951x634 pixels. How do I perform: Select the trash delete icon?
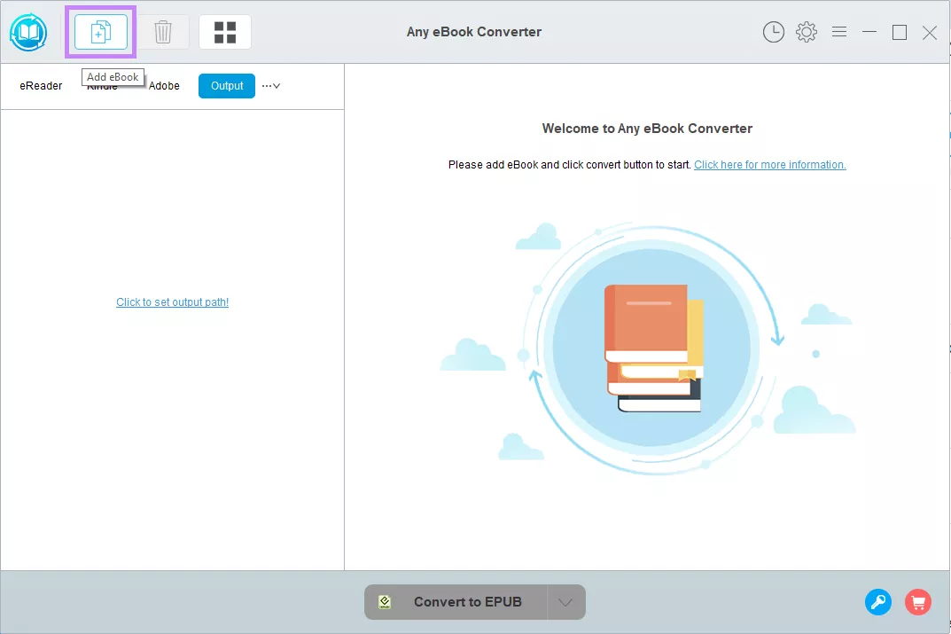[163, 32]
